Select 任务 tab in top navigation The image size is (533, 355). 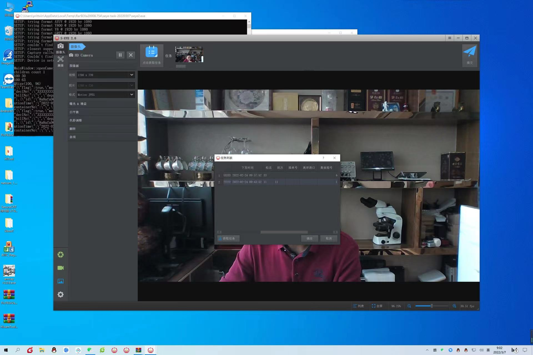[169, 55]
